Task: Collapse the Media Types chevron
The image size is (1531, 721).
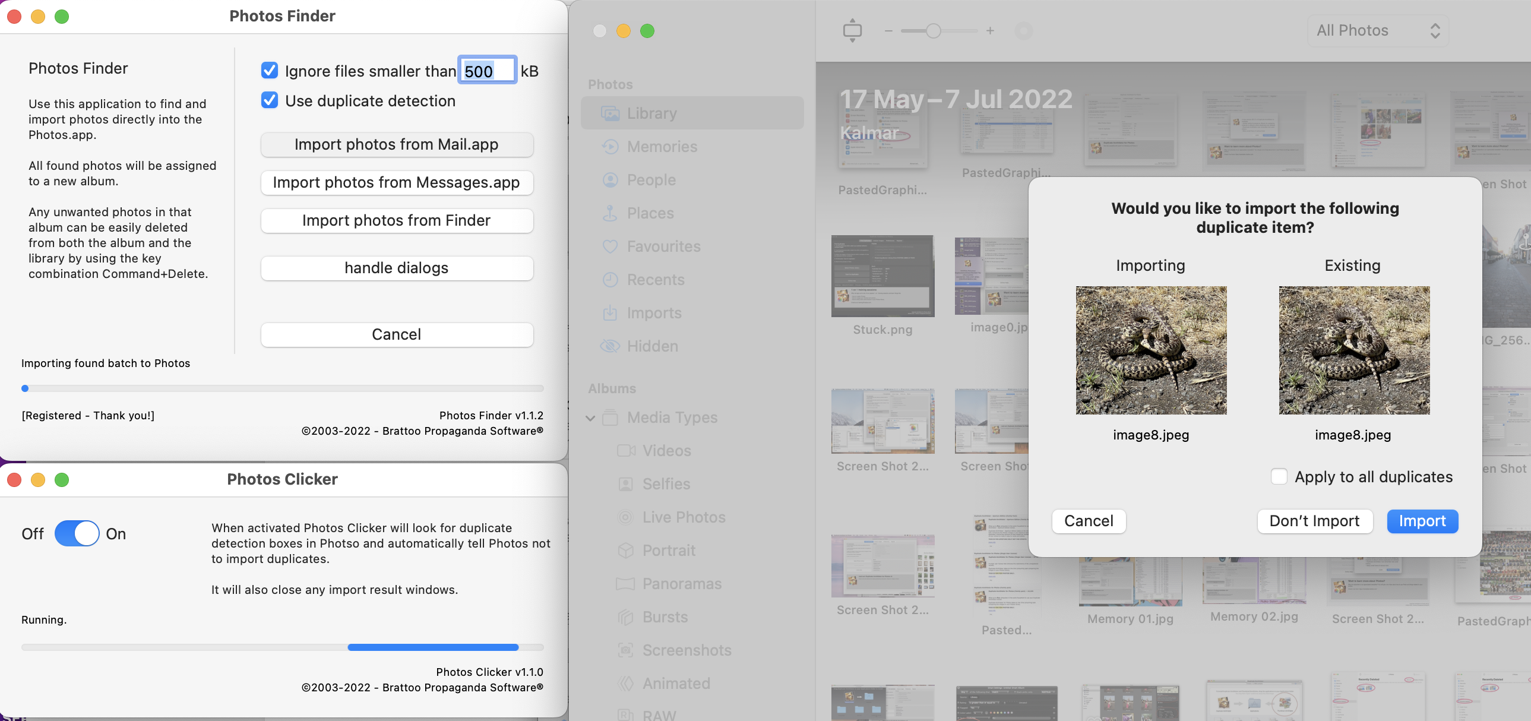Action: coord(590,418)
